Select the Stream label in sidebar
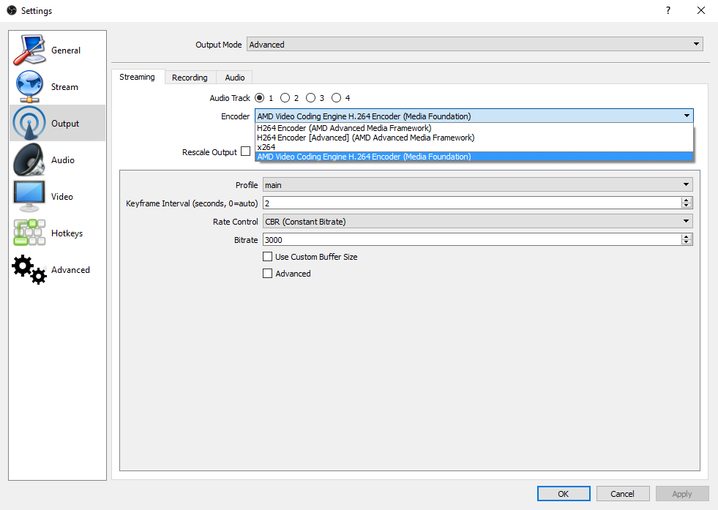Viewport: 718px width, 510px height. 64,87
